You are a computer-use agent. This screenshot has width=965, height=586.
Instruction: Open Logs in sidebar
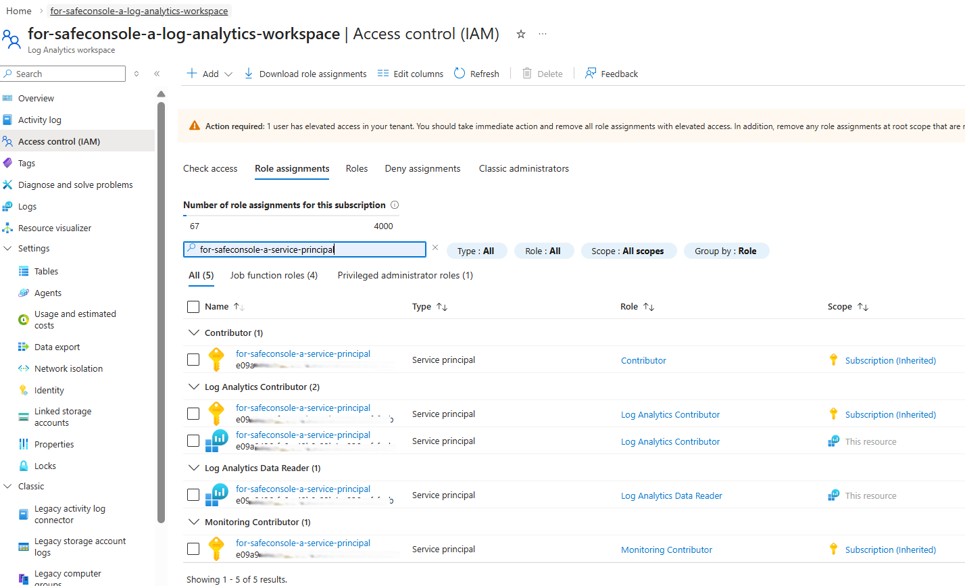(x=27, y=206)
